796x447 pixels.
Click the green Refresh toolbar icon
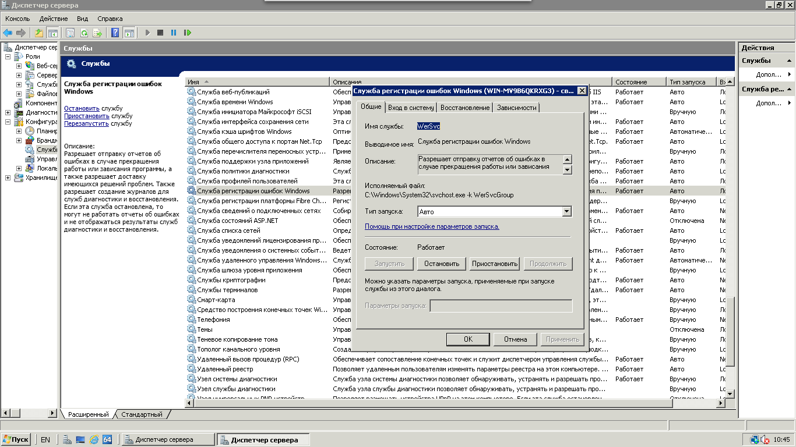(x=84, y=33)
